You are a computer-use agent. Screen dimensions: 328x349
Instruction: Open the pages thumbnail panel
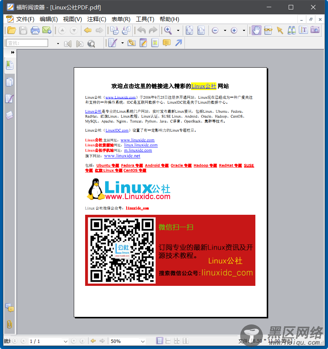(x=9, y=82)
